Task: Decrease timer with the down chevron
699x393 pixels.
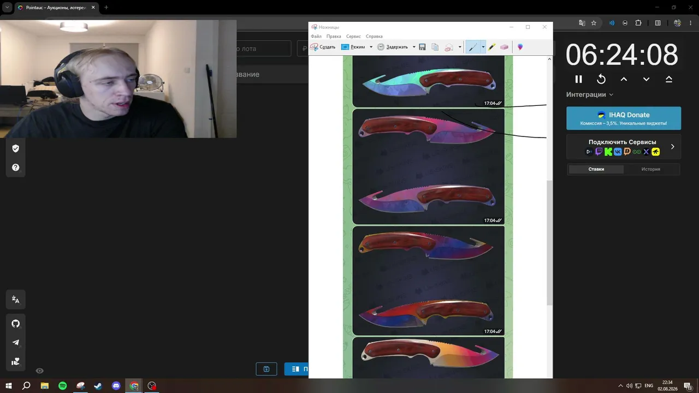Action: coord(646,79)
